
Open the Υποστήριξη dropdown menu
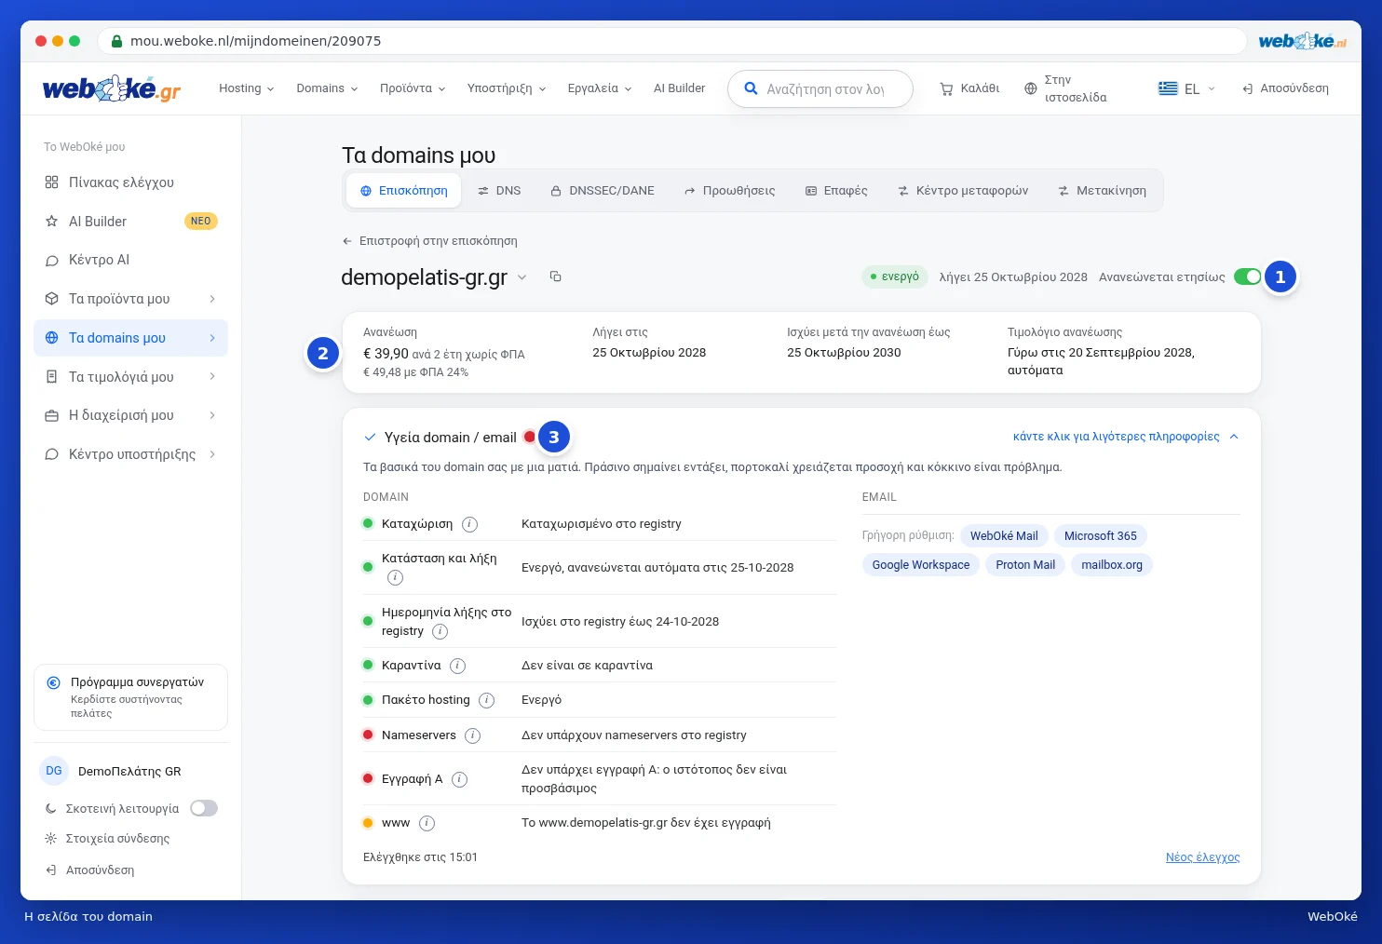tap(507, 88)
